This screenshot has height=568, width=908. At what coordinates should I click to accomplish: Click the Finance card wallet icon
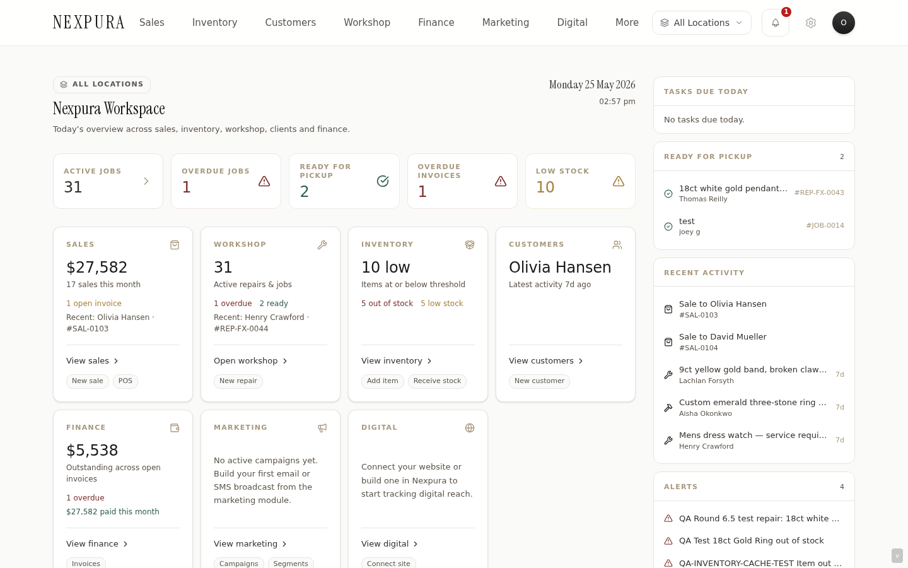175,428
